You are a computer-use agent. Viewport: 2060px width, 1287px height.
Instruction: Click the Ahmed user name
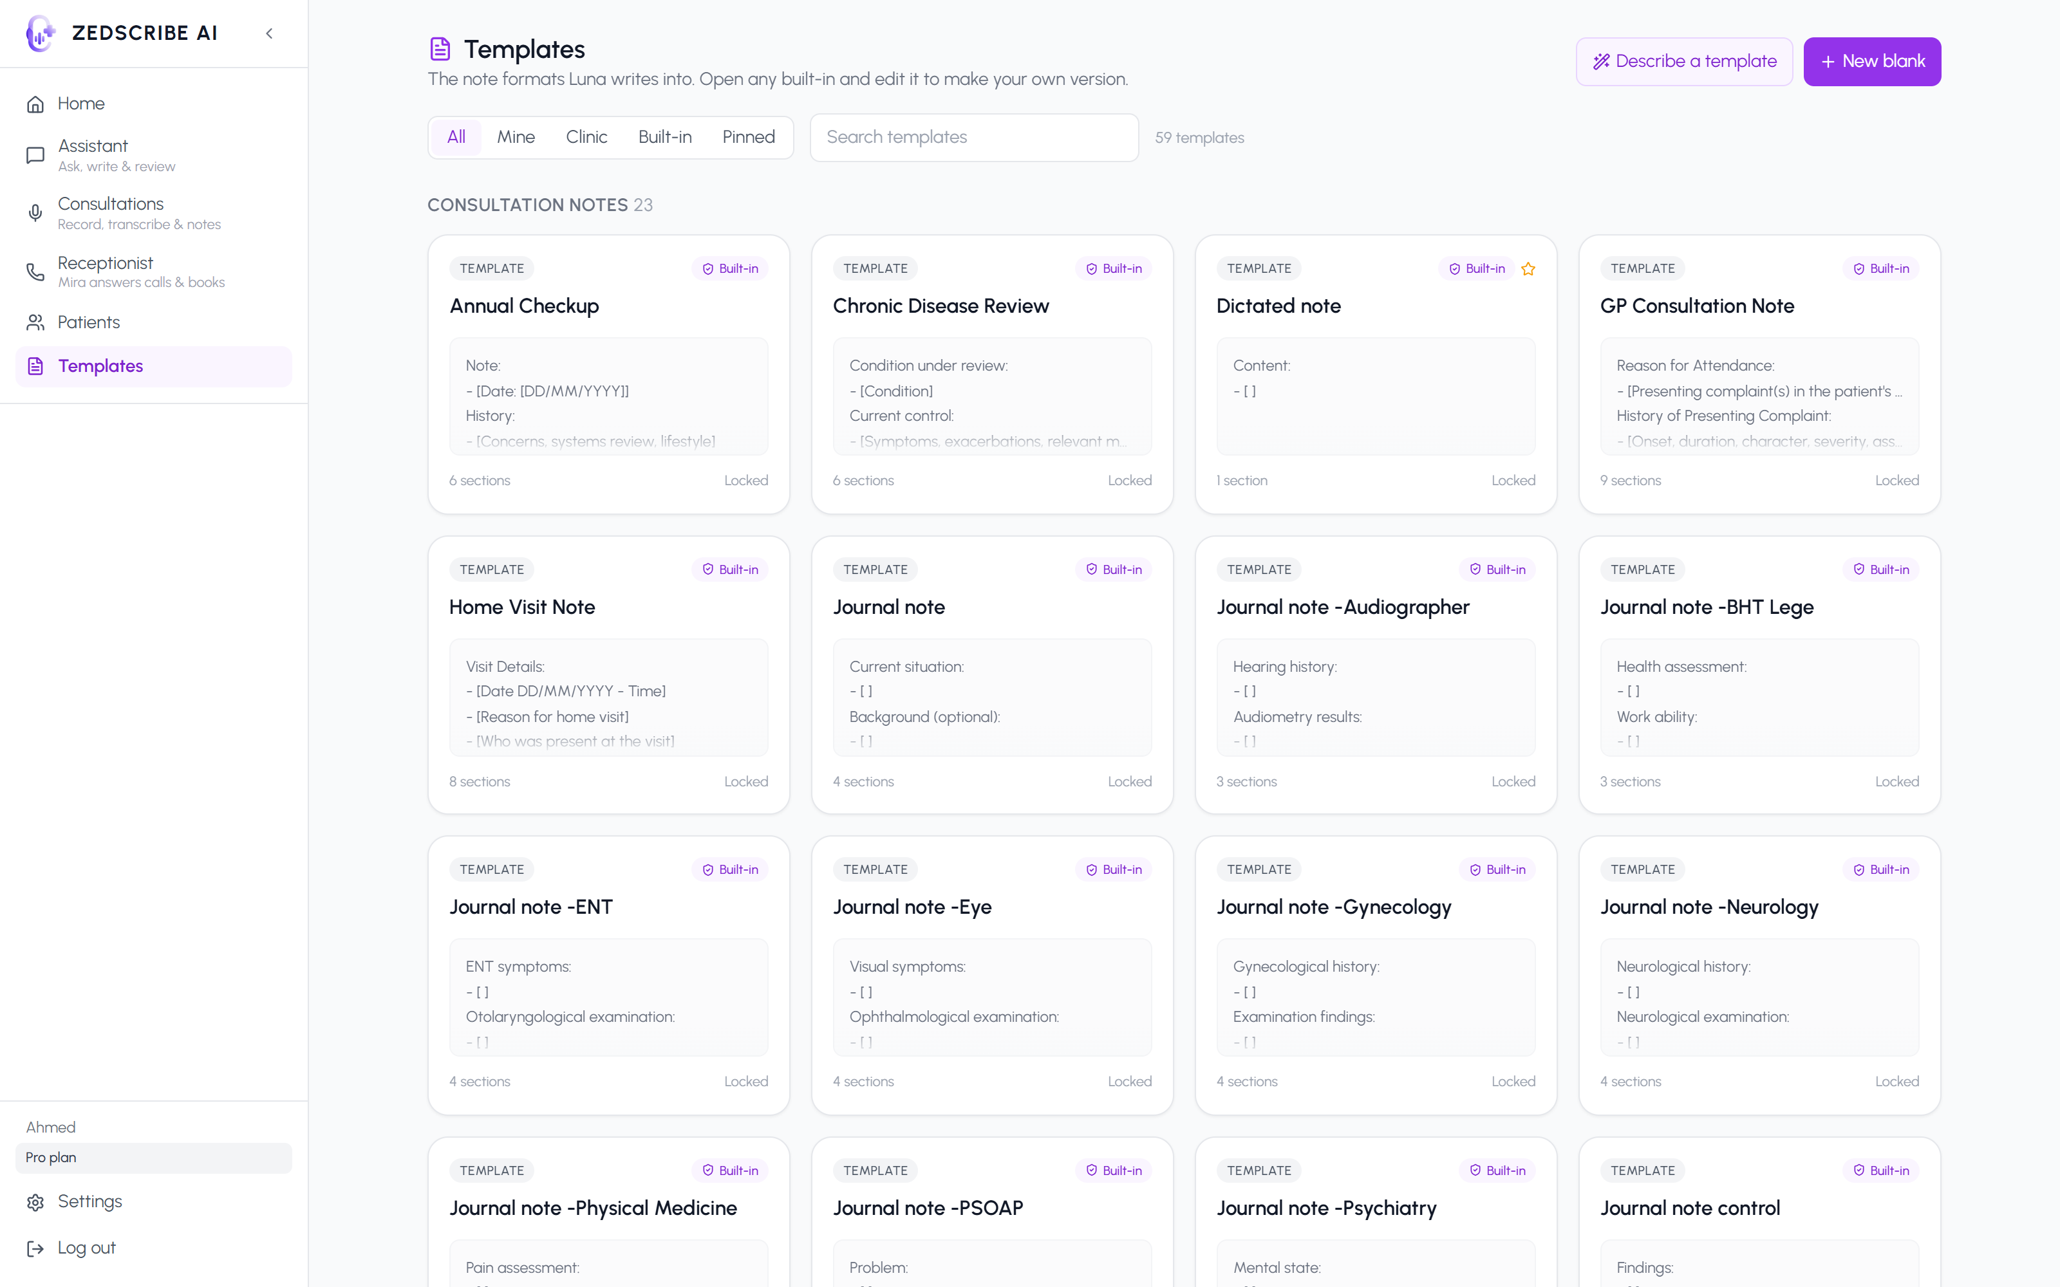click(x=51, y=1127)
